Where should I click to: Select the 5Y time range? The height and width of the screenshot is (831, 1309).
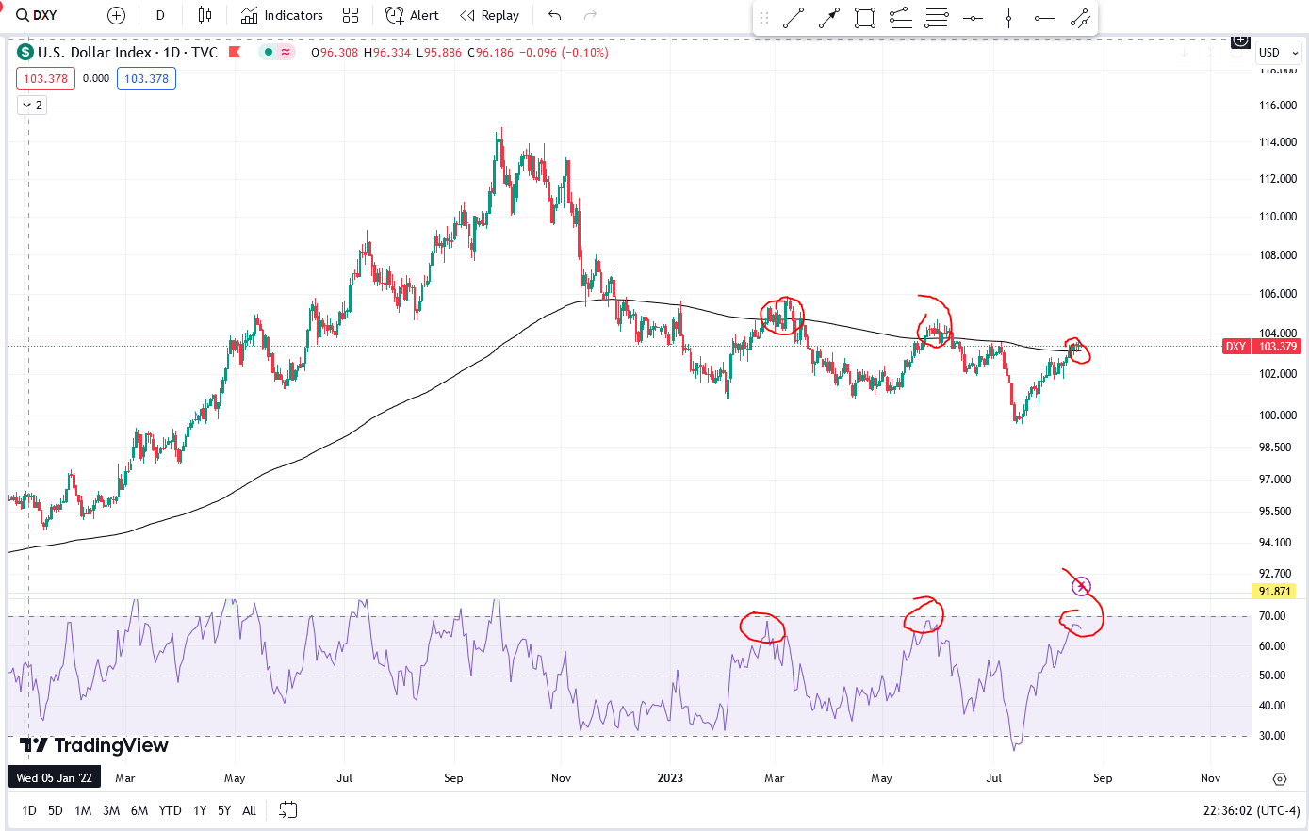pos(224,810)
